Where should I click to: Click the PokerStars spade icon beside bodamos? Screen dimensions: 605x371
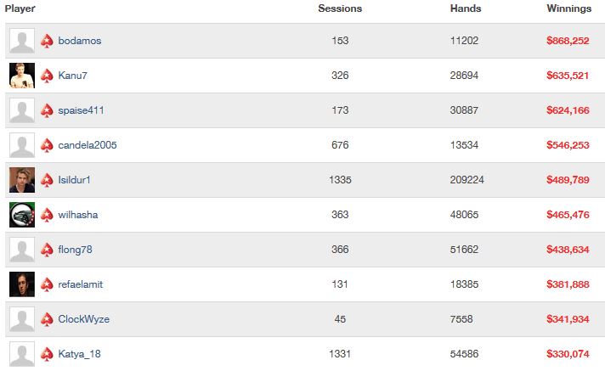(x=47, y=41)
